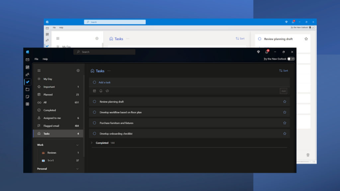This screenshot has height=191, width=340.
Task: Select the To Do checkmark icon in the rail
Action: [27, 82]
